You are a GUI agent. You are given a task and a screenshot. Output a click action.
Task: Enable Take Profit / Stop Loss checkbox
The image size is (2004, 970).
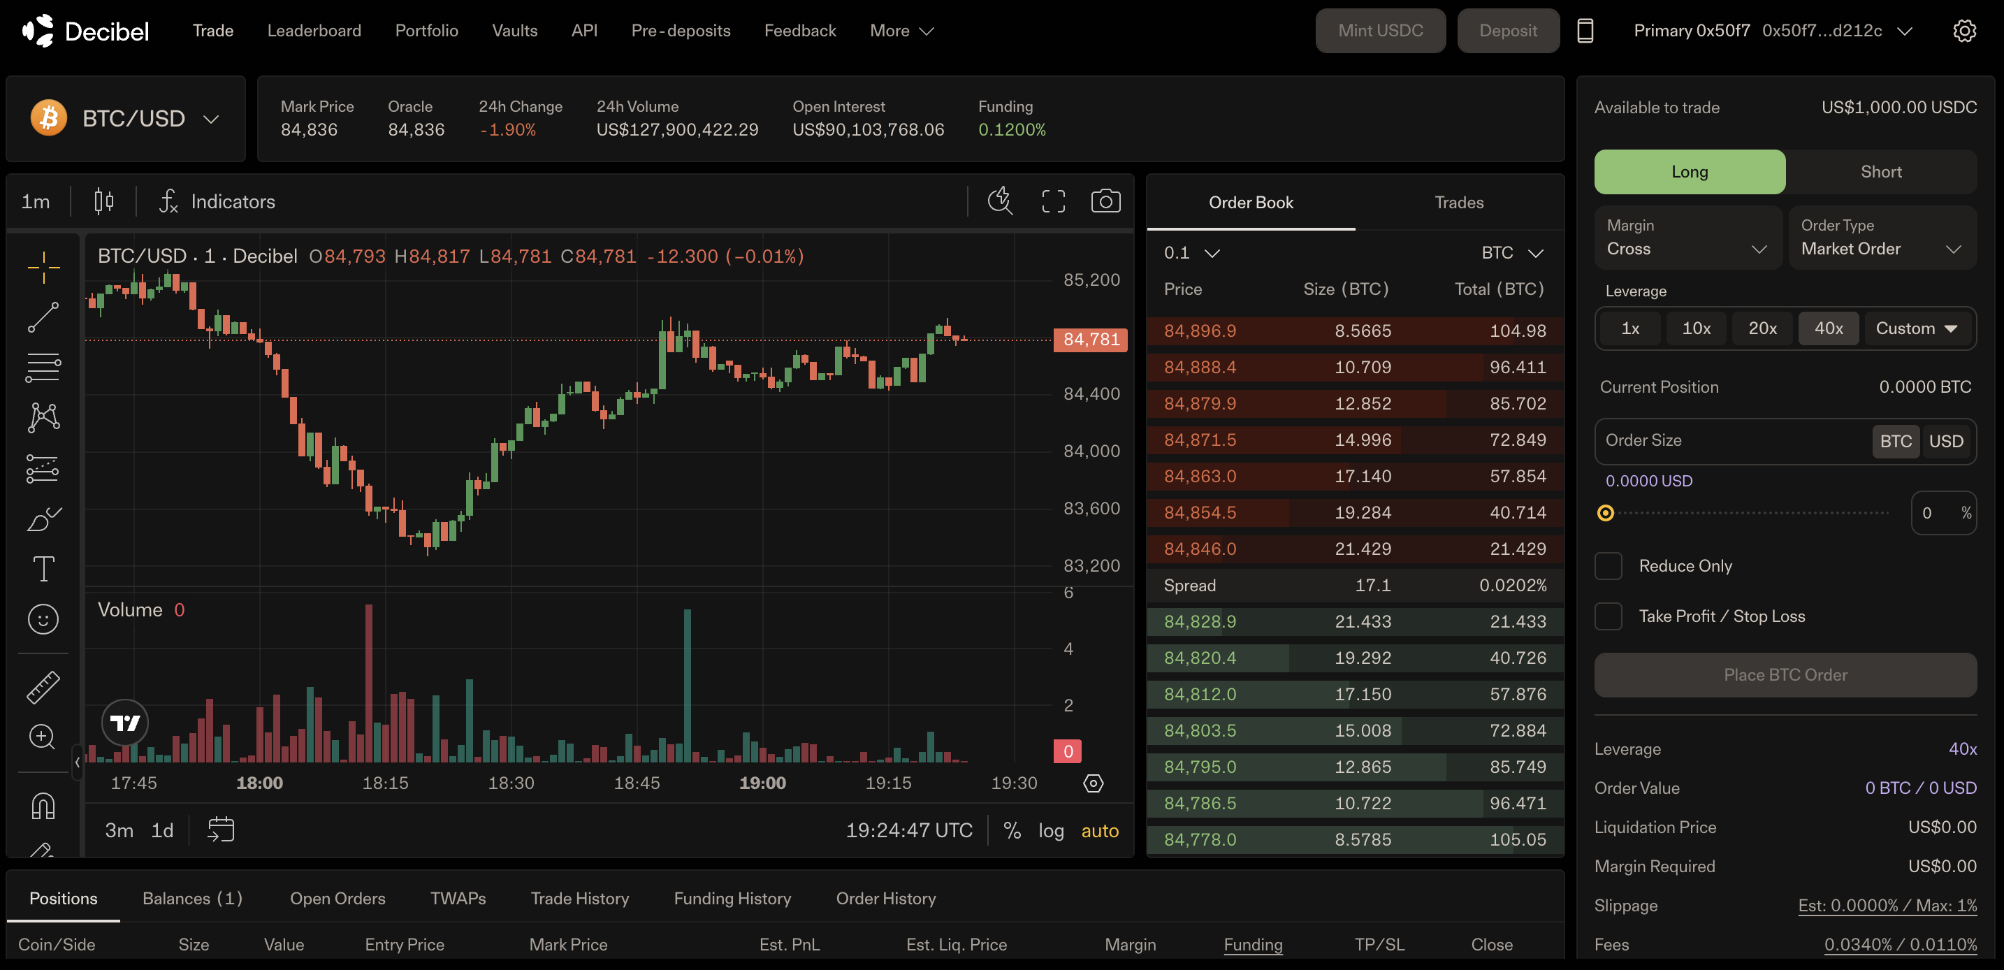(x=1608, y=617)
